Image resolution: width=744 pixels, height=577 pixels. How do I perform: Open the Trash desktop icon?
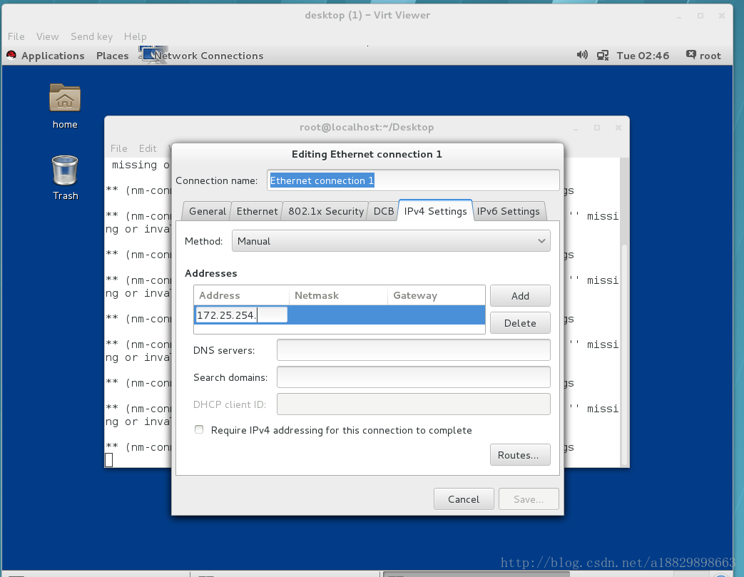pyautogui.click(x=65, y=170)
